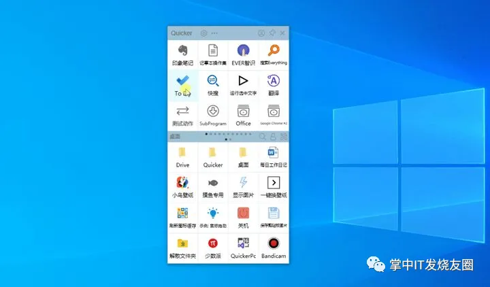Open the Office action group
This screenshot has width=490, height=287.
[243, 116]
